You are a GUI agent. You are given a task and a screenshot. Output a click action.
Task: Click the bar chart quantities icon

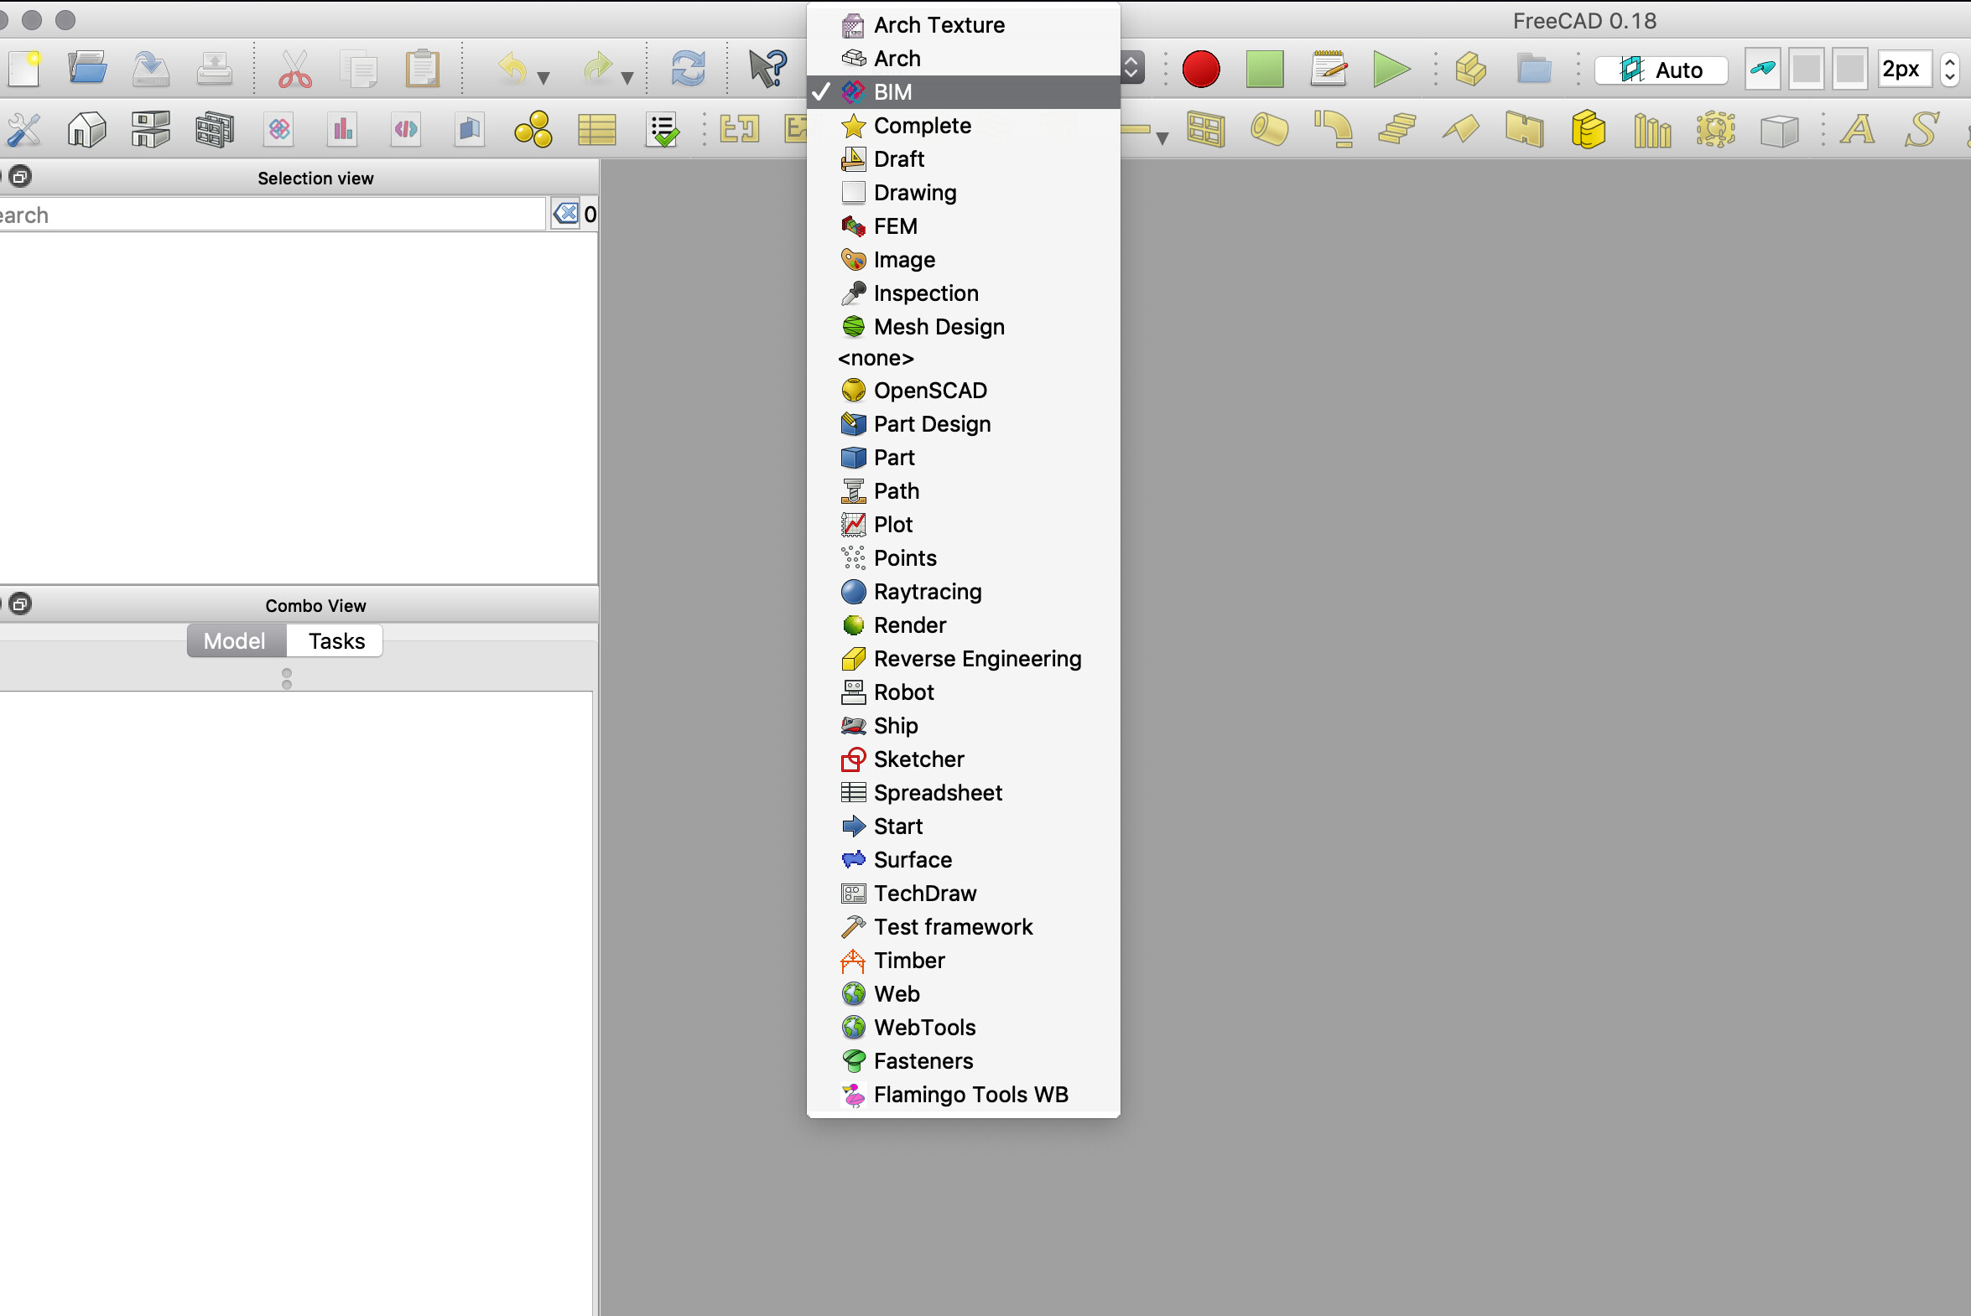coord(343,130)
